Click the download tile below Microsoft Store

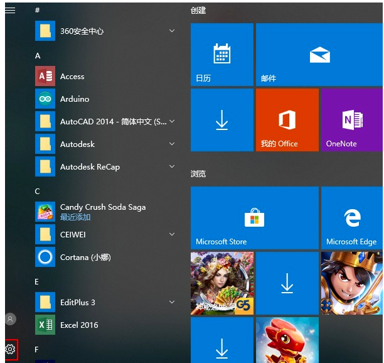(287, 283)
